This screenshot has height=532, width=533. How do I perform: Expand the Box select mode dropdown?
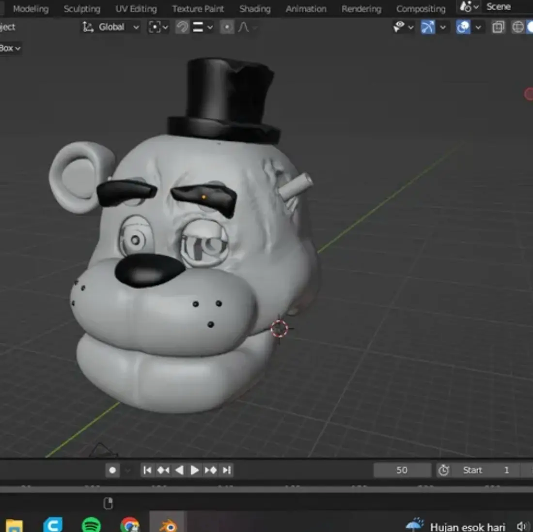pos(10,48)
